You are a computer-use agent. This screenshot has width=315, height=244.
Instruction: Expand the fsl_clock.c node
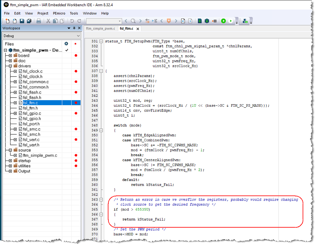point(15,71)
